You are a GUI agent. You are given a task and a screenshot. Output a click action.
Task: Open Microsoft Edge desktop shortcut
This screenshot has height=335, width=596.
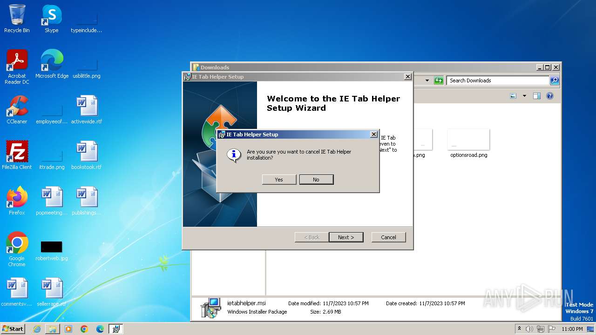(x=52, y=64)
